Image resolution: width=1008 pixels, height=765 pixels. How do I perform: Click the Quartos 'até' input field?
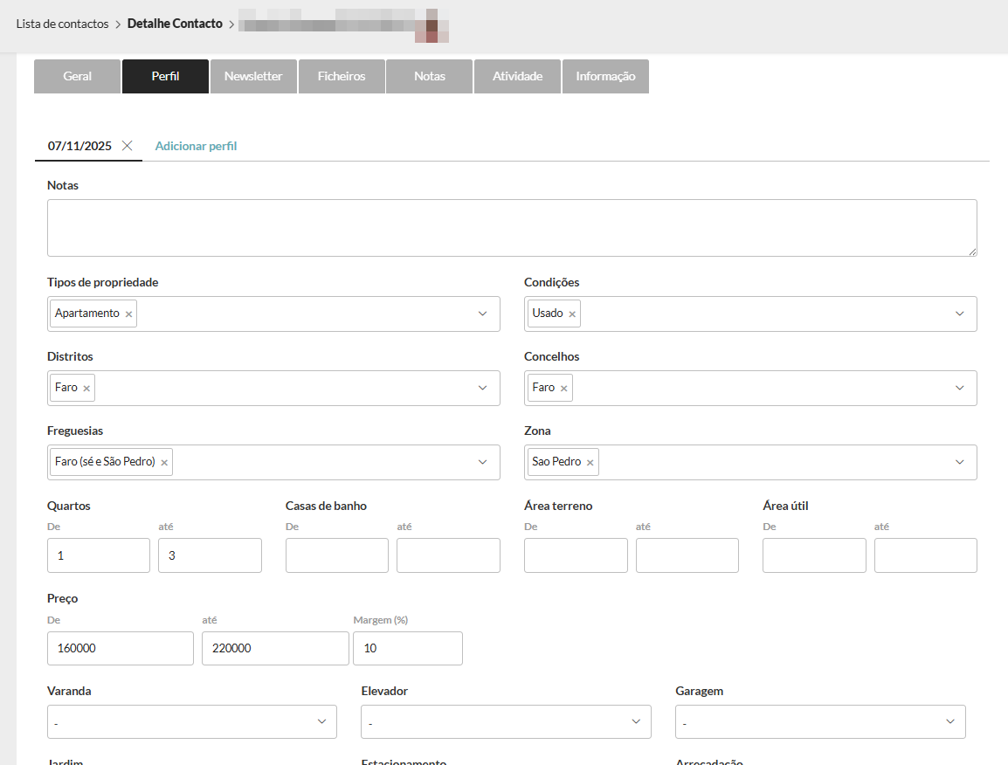[210, 555]
